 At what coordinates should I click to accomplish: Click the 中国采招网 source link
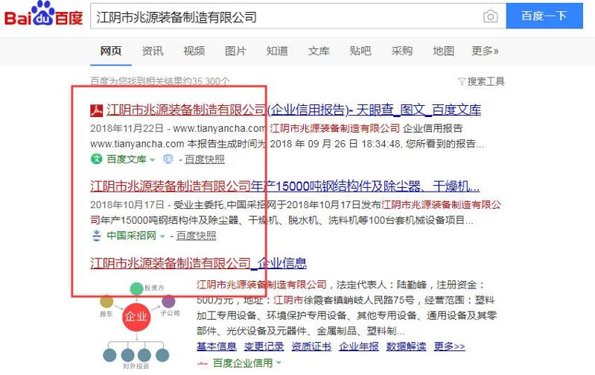131,236
